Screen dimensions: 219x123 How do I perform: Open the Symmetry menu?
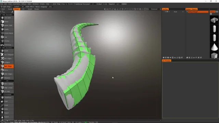click(16, 4)
